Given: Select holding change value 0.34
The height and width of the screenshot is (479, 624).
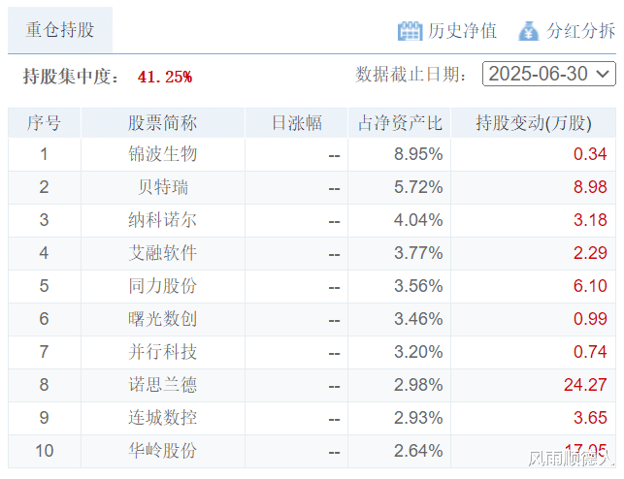Looking at the screenshot, I should (x=590, y=154).
